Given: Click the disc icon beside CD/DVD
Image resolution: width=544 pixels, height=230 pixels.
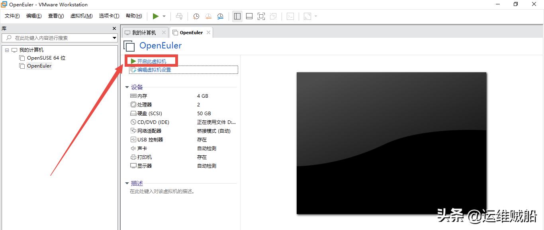Looking at the screenshot, I should tap(133, 122).
